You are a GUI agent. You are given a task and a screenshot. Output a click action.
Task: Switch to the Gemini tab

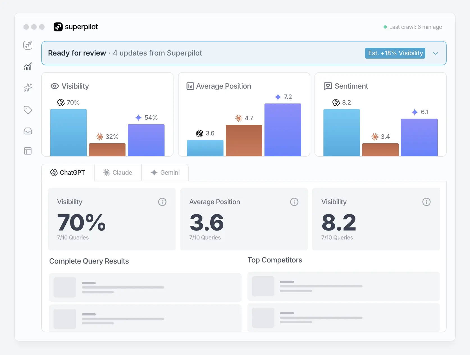(165, 173)
